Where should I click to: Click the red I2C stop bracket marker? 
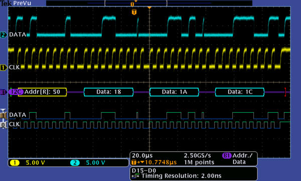click(285, 92)
